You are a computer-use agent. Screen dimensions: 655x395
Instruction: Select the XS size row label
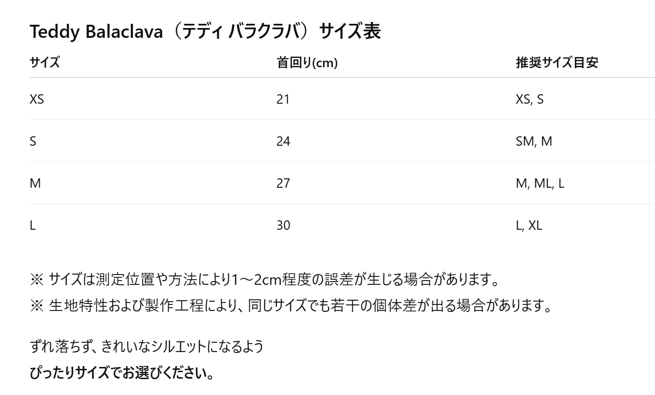[x=36, y=99]
